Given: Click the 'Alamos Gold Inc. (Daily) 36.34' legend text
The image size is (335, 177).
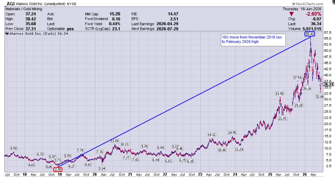Looking at the screenshot, I should click(x=39, y=34).
